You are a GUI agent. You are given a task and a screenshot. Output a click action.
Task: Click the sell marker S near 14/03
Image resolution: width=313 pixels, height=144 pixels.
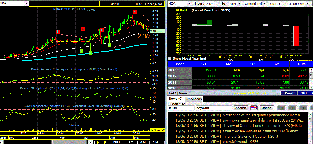[102, 30]
